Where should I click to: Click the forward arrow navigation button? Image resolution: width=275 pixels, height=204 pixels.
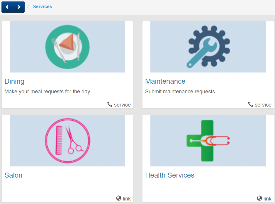point(19,7)
